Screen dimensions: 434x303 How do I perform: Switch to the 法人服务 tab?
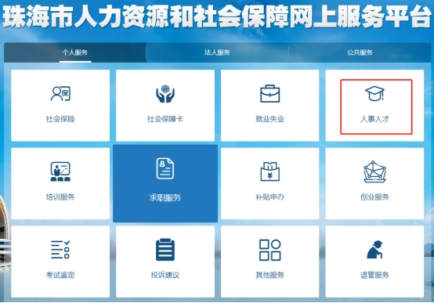pyautogui.click(x=217, y=52)
